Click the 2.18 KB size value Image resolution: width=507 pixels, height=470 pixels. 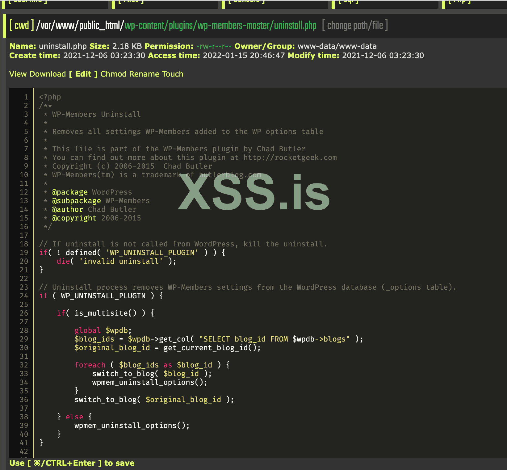(127, 46)
